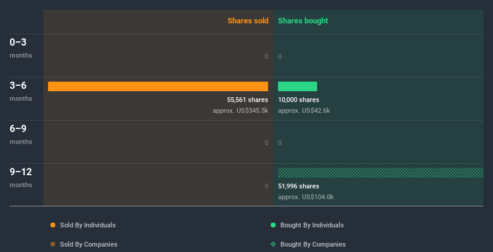Click the approx. US$42.6k amount
Screen dimensions: 493x252
pyautogui.click(x=304, y=110)
